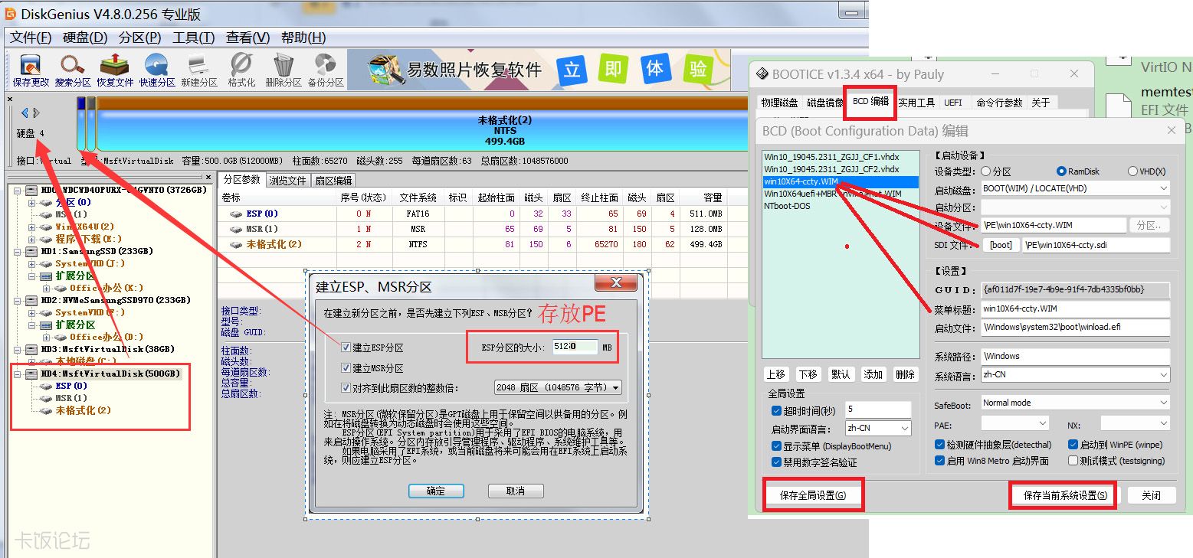Viewport: 1193px width, 558px height.
Task: Toggle 禁用数字签名验证 checkbox
Action: tap(776, 462)
